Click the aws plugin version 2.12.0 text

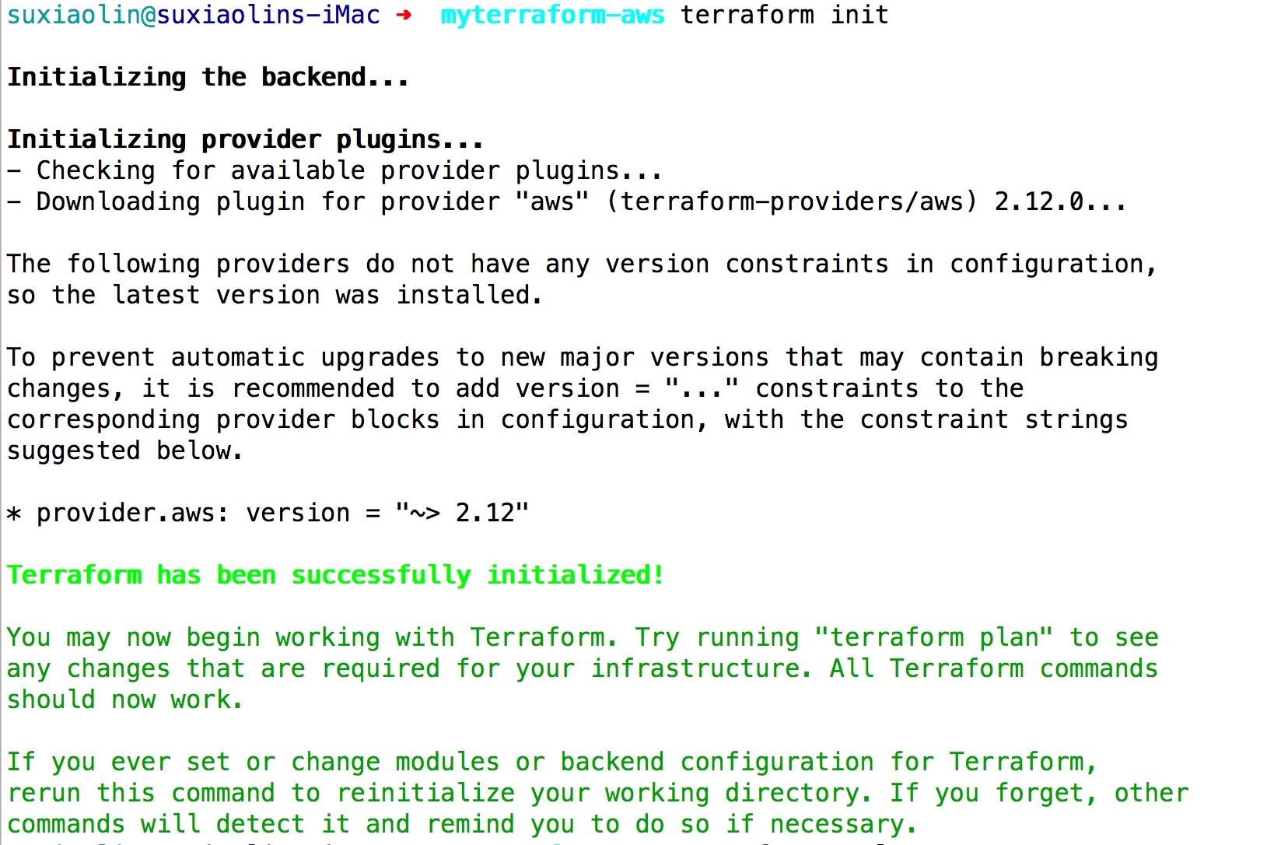tap(1060, 202)
